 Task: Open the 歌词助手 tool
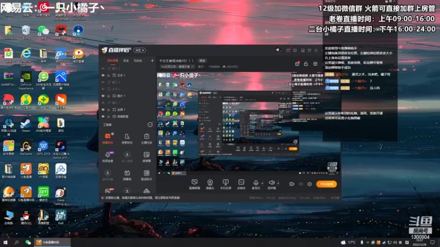146,175
